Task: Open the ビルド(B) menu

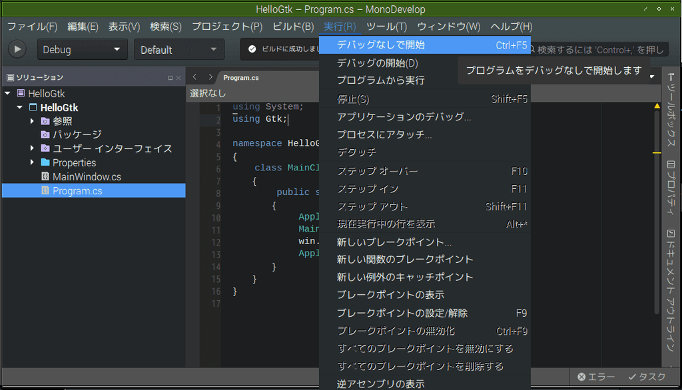Action: (293, 27)
